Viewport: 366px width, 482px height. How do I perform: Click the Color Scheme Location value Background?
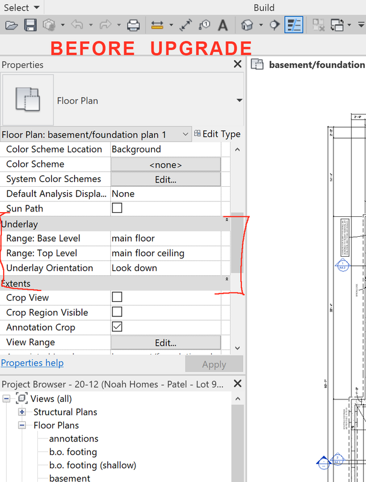point(166,149)
